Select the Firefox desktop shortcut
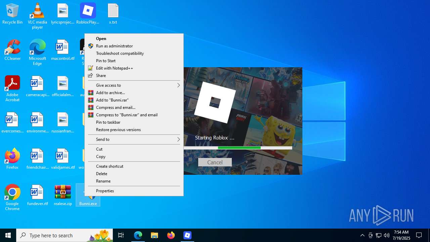 click(12, 159)
